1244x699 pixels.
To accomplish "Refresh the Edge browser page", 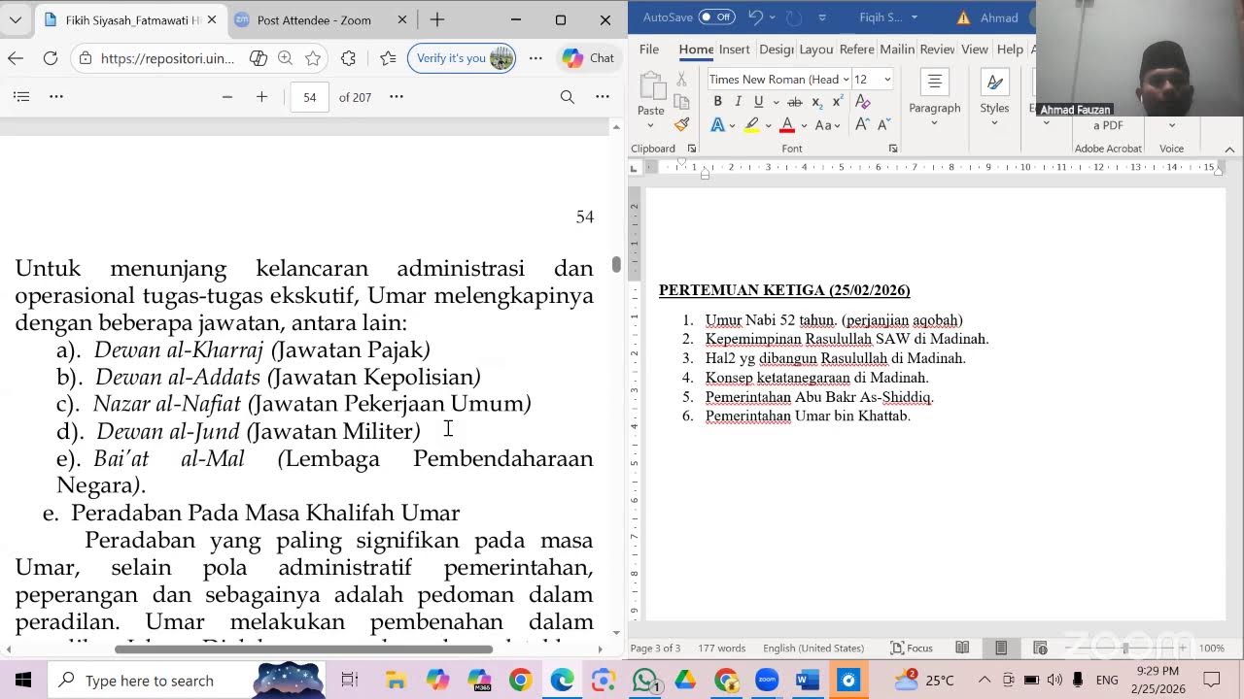I will click(51, 58).
